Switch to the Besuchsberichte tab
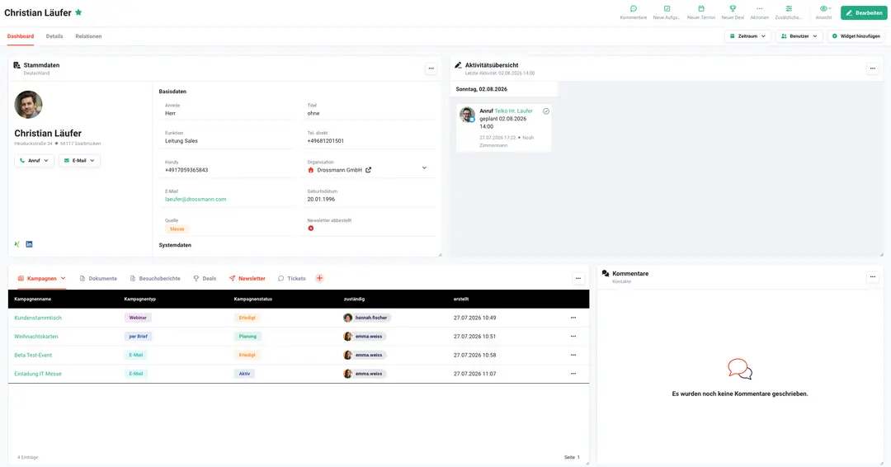 pos(155,278)
